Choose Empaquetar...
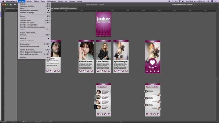Image resolution: width=219 pixels, height=123 pixels. (x=34, y=44)
